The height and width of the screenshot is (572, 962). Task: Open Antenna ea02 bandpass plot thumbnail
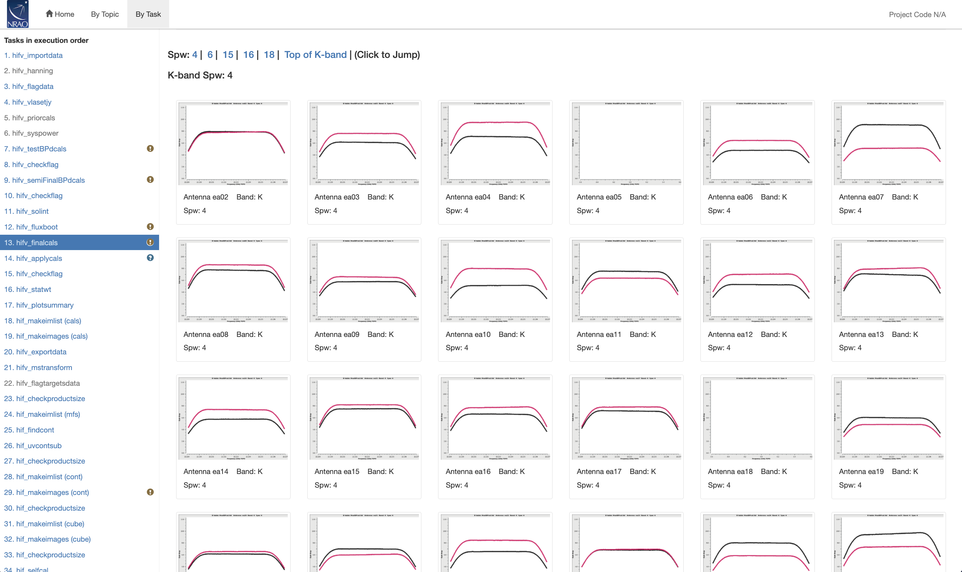coord(233,143)
